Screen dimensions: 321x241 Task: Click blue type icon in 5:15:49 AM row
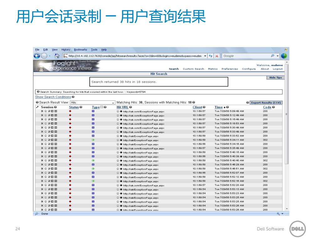click(x=93, y=120)
